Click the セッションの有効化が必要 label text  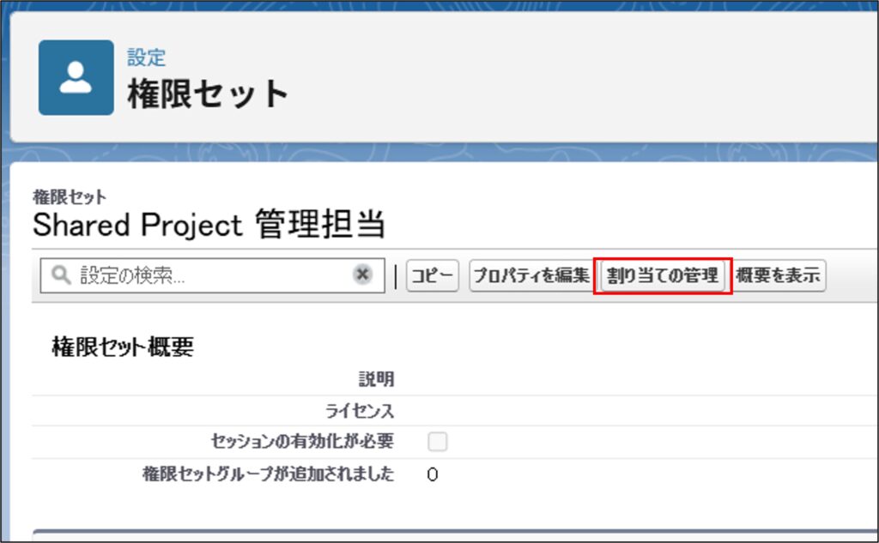coord(302,441)
